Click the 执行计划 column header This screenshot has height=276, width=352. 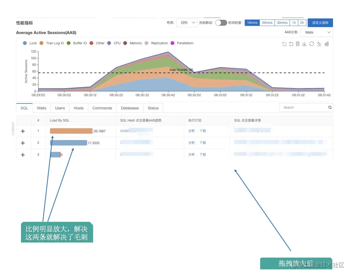click(x=195, y=120)
